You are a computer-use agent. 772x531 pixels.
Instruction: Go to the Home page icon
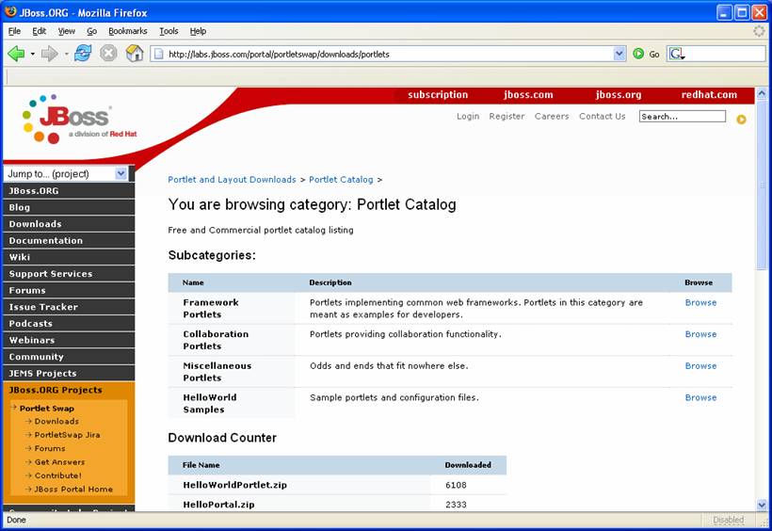click(x=135, y=53)
